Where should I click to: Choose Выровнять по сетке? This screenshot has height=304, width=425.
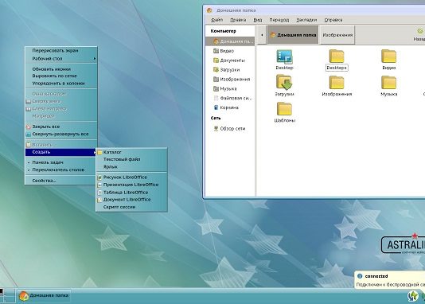click(x=61, y=76)
